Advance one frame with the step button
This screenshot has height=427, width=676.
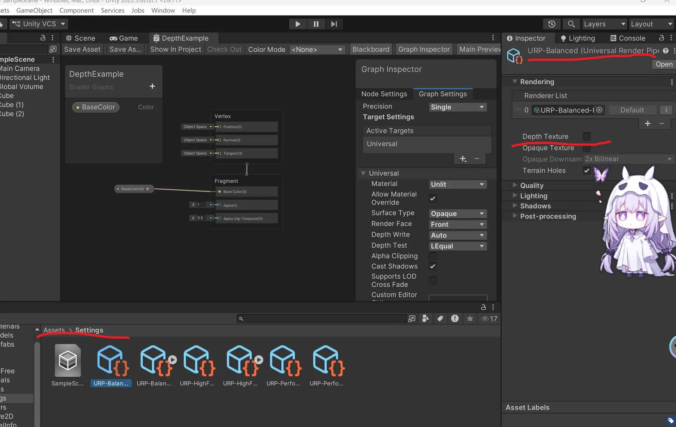pyautogui.click(x=334, y=24)
